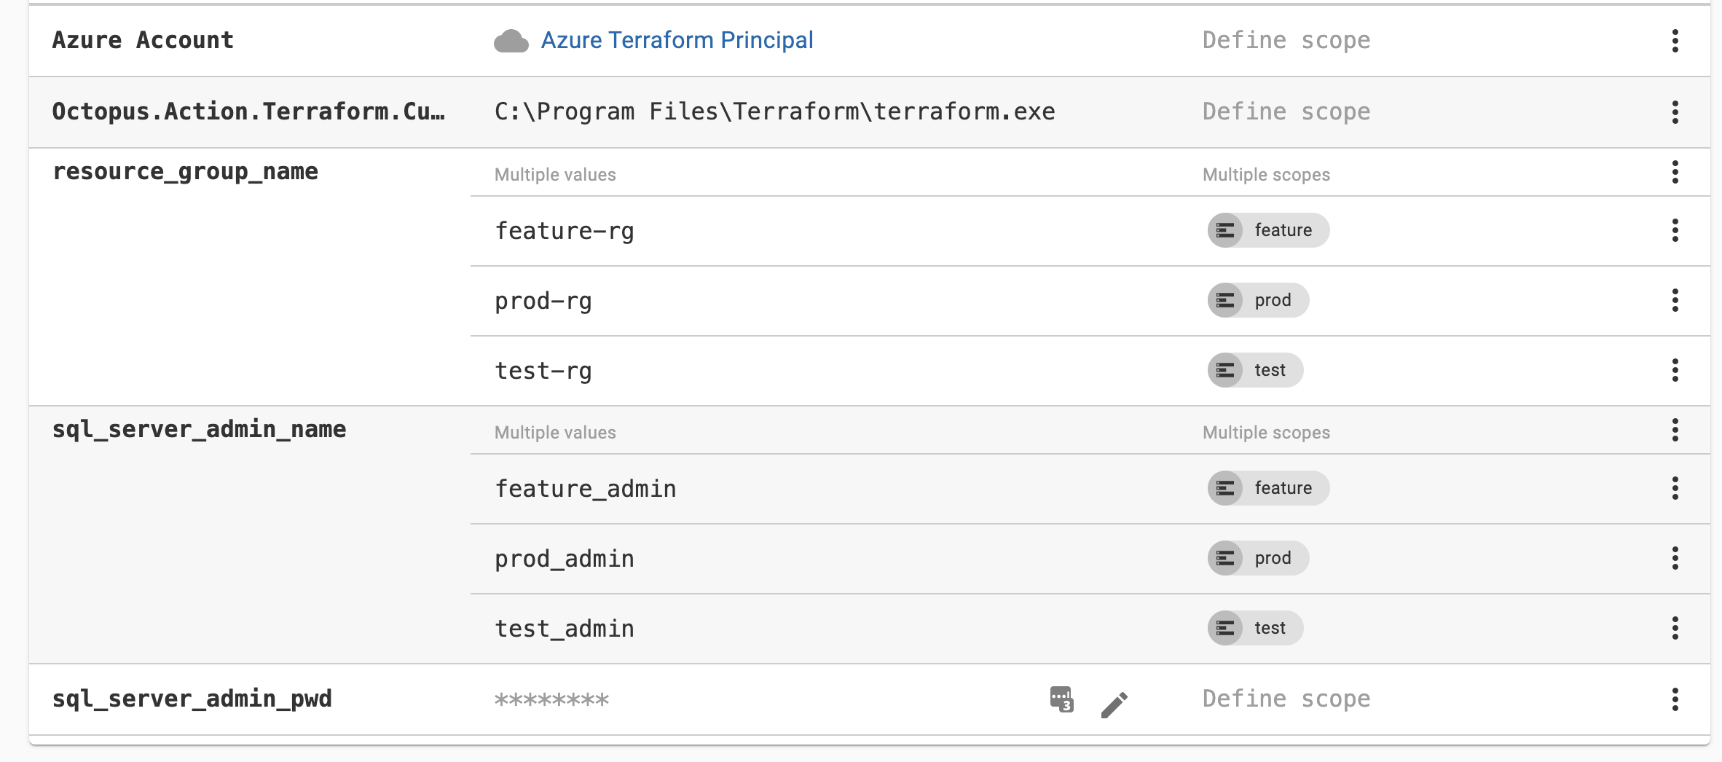Open the Azure Terraform Principal link
Viewport: 1722px width, 762px height.
coord(677,40)
